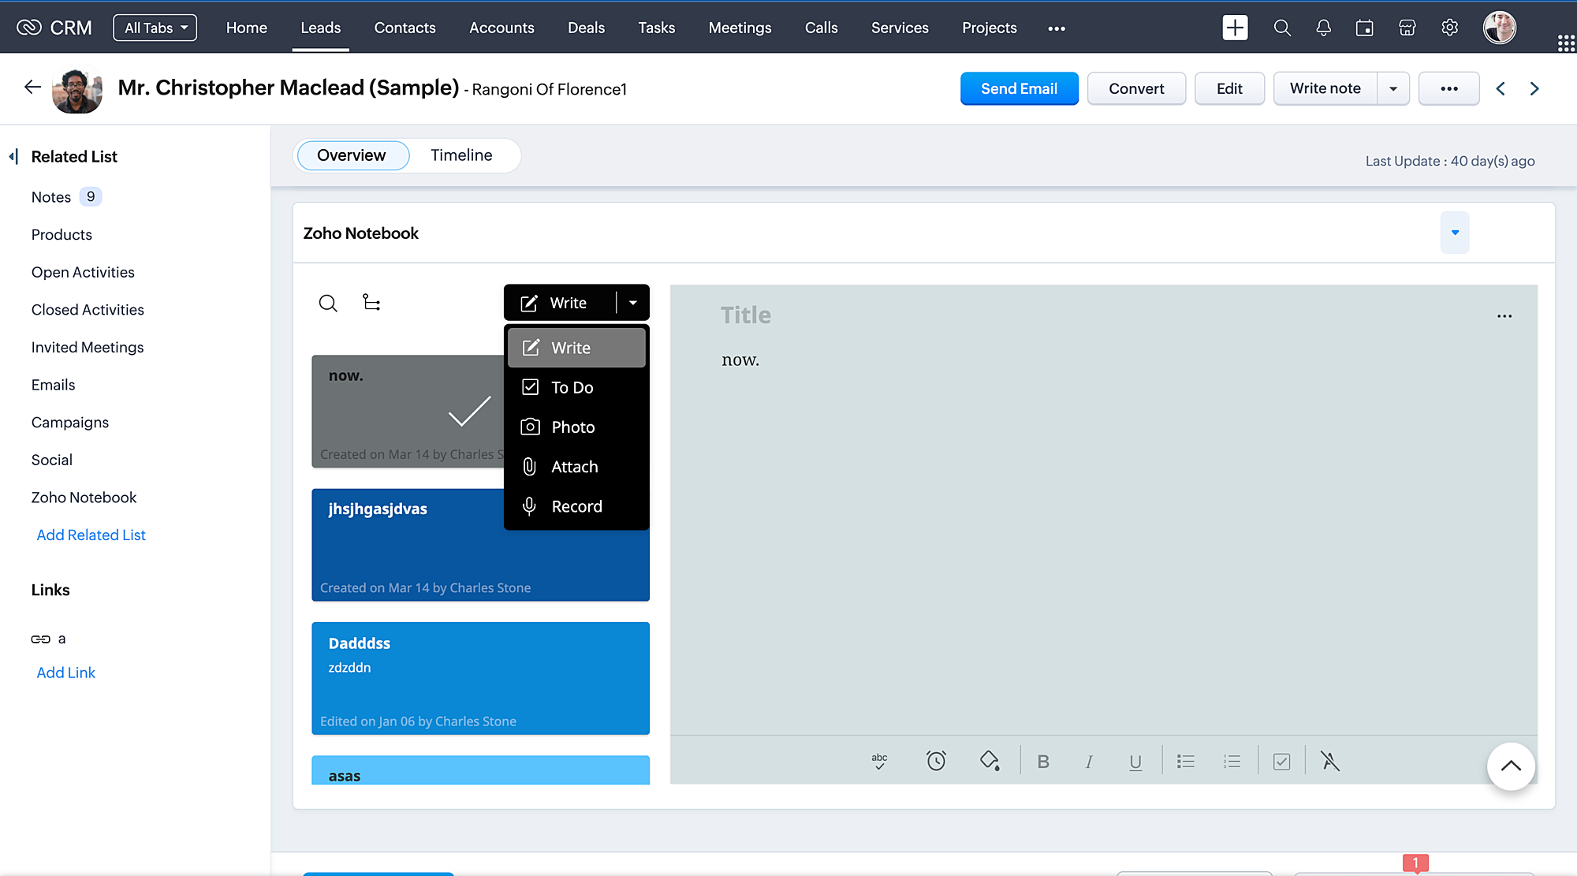Viewport: 1577px width, 876px height.
Task: Open the notebook tree hierarchy icon
Action: pyautogui.click(x=371, y=303)
